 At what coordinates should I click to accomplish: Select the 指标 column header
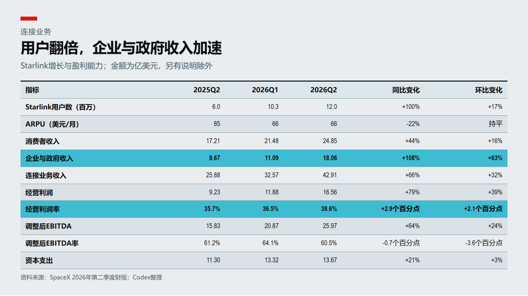coord(32,90)
